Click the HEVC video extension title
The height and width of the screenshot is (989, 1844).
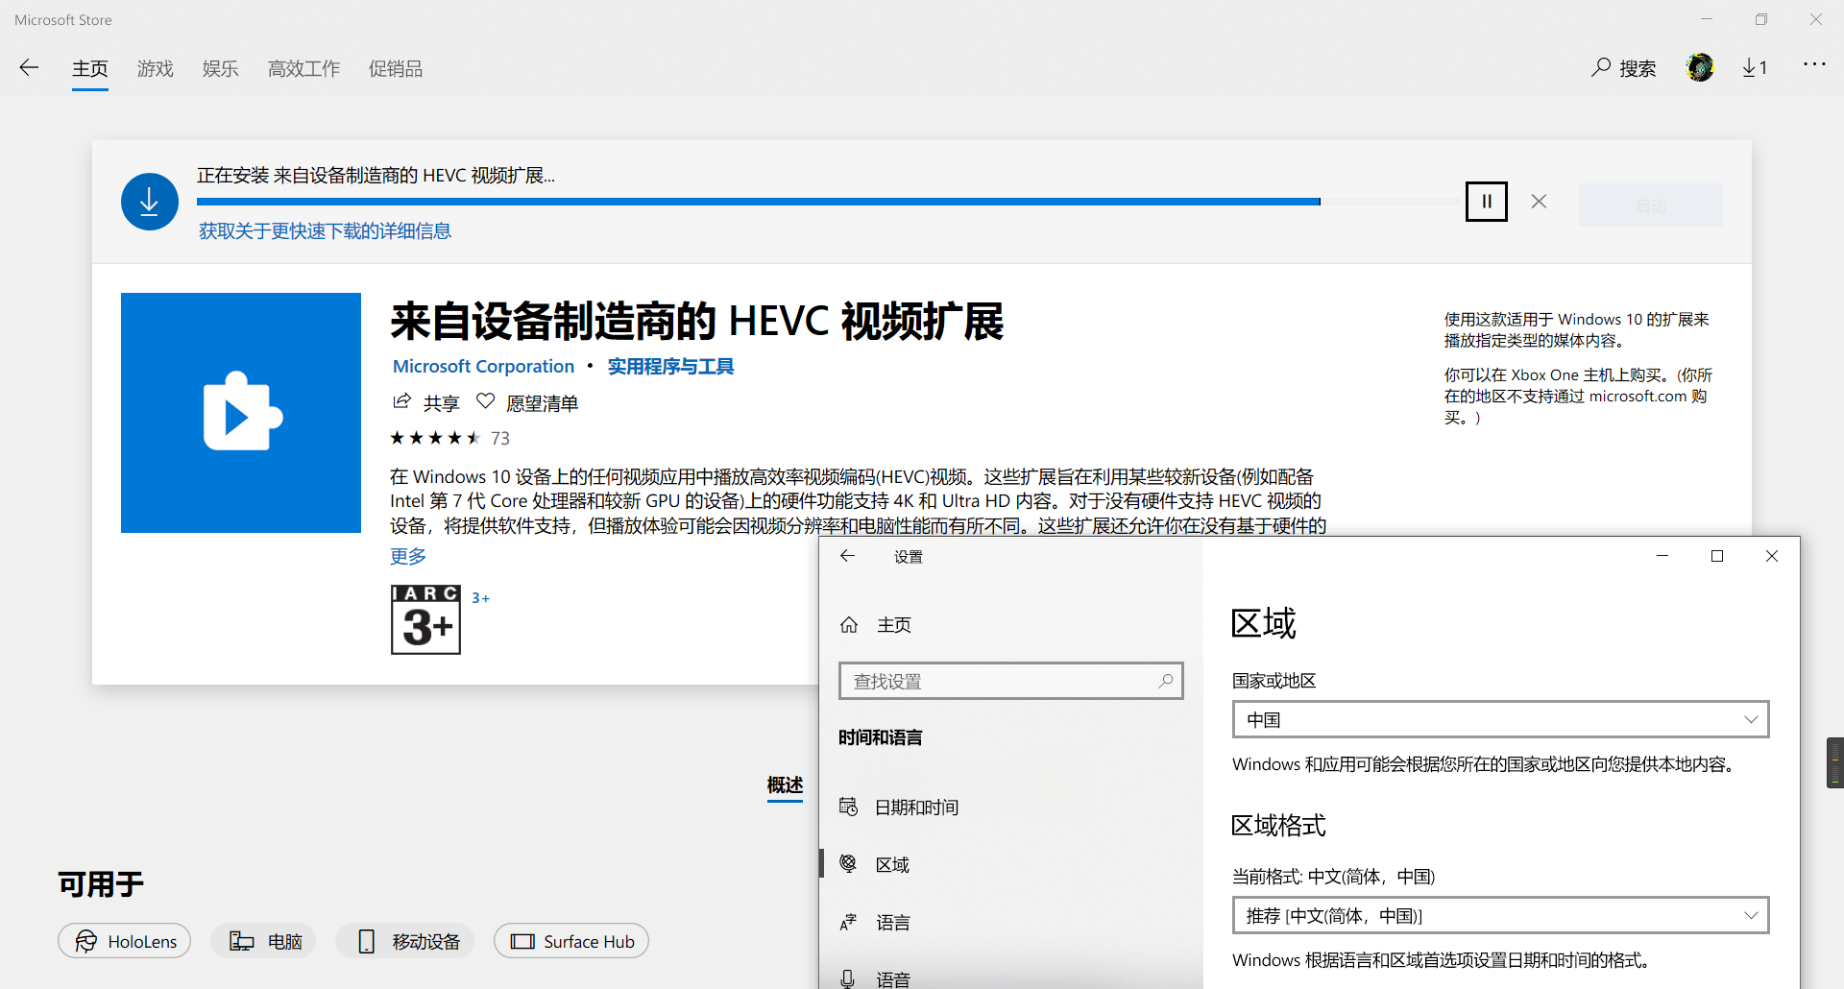(697, 321)
